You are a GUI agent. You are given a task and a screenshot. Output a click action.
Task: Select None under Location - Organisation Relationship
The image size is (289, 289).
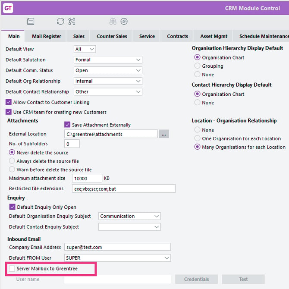coord(197,129)
